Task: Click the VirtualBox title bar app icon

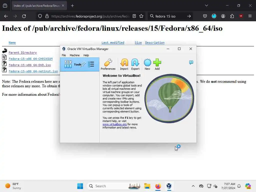Action: (64, 49)
